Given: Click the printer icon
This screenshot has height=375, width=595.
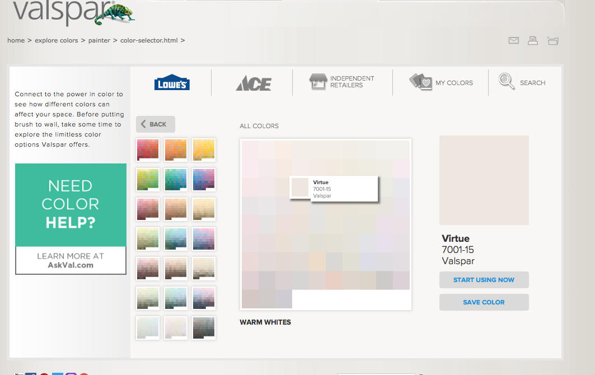Looking at the screenshot, I should (x=533, y=40).
